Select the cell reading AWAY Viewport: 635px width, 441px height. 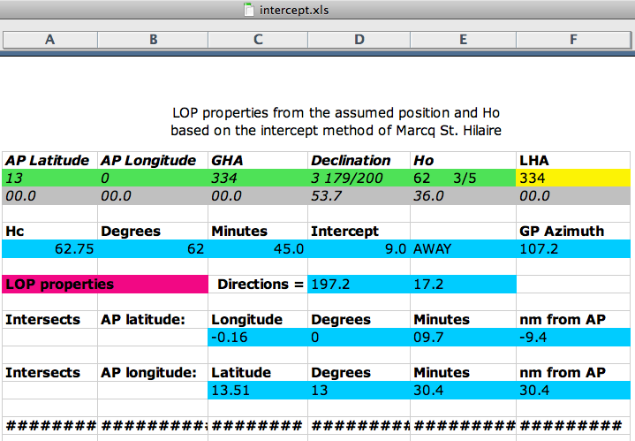[463, 248]
